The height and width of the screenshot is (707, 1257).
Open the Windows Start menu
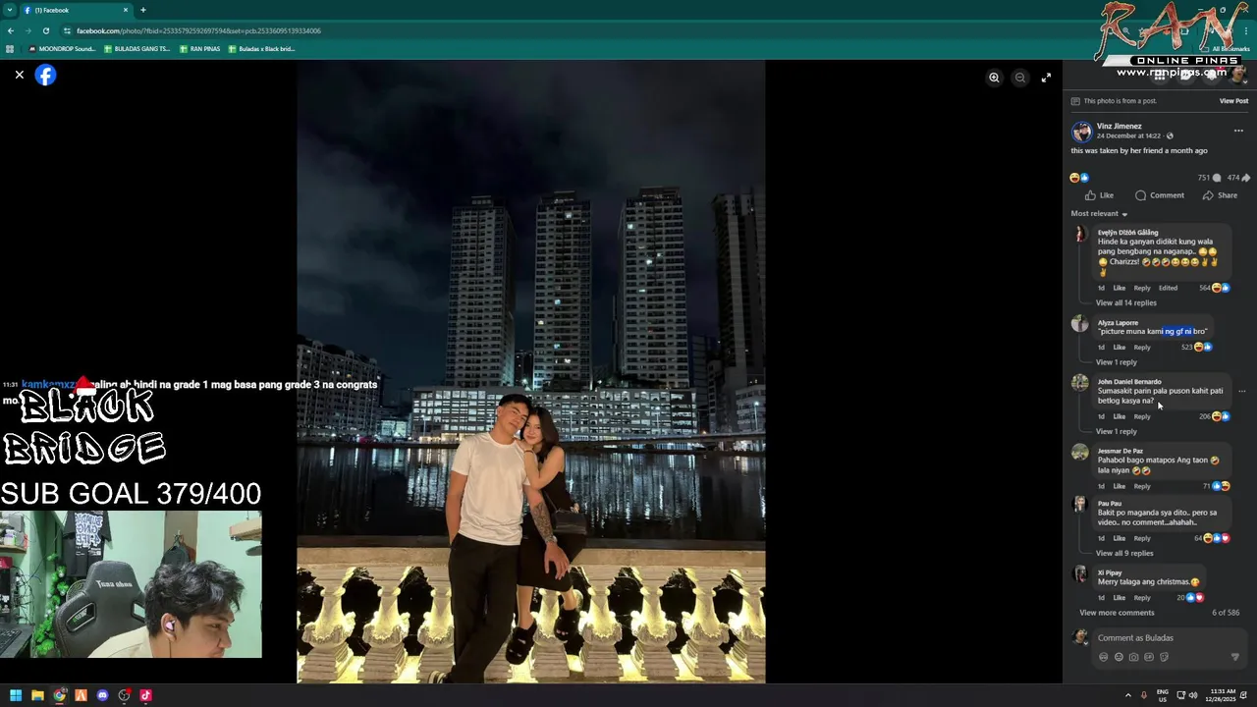pyautogui.click(x=16, y=695)
